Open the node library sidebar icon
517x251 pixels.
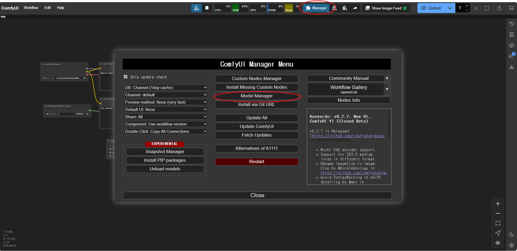point(512,35)
